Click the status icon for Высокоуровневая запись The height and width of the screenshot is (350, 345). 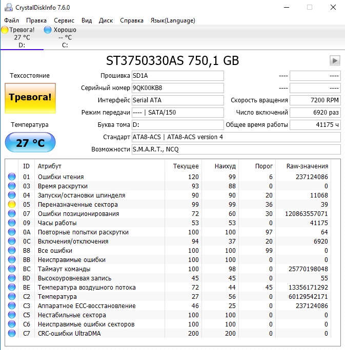(12, 278)
